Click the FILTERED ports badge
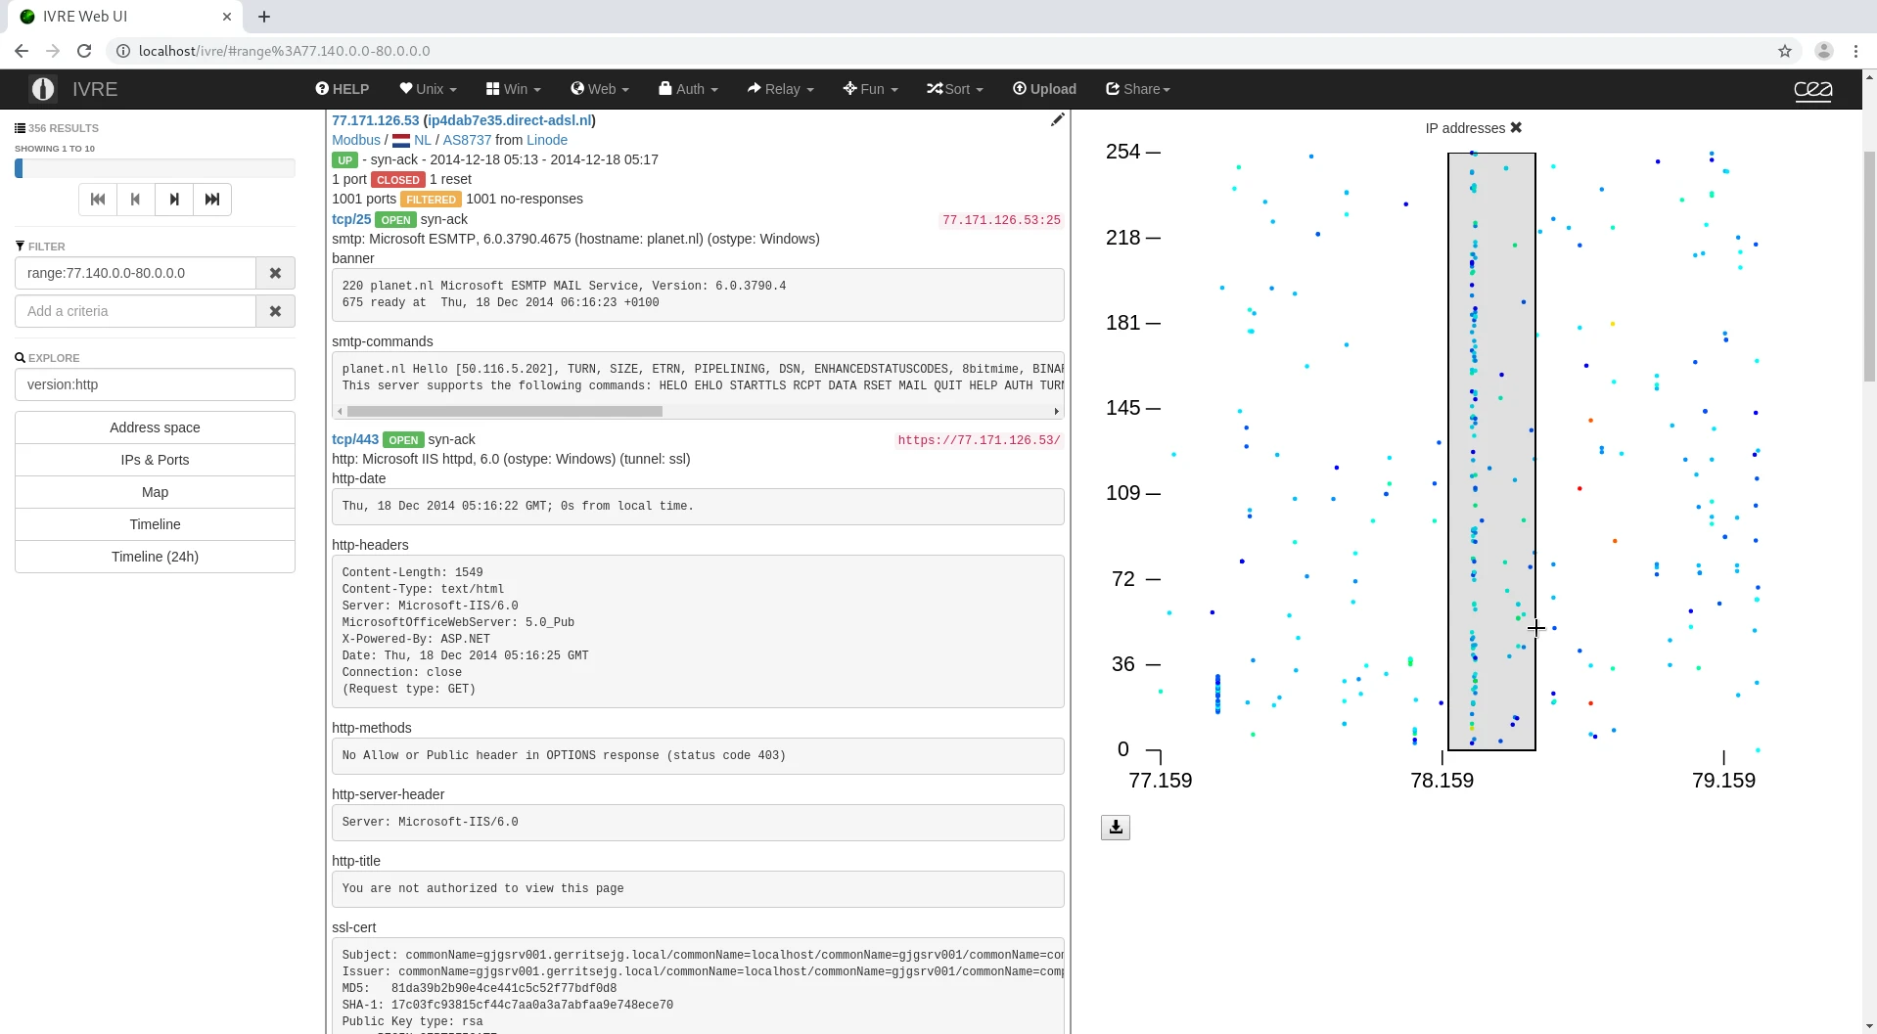The width and height of the screenshot is (1877, 1034). coord(431,200)
